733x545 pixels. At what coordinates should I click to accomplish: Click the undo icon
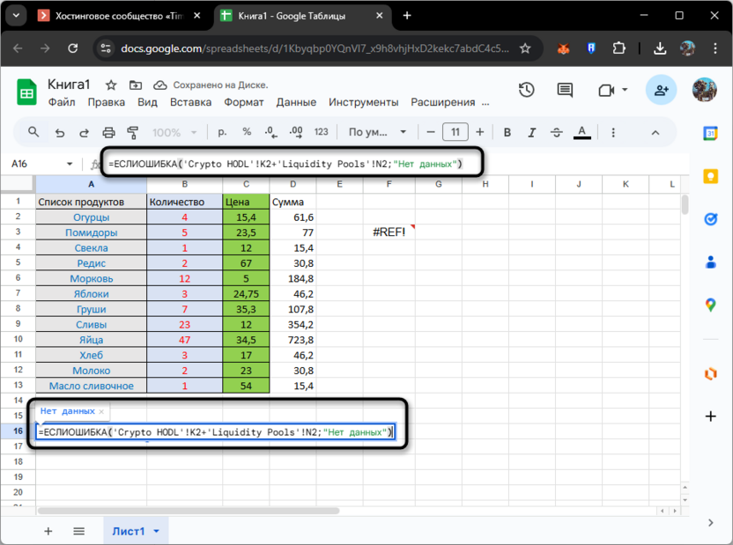pos(59,132)
